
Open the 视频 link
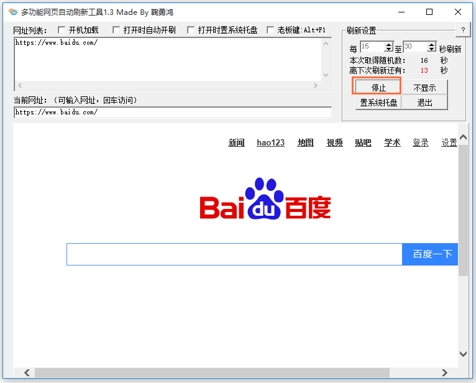coord(334,142)
